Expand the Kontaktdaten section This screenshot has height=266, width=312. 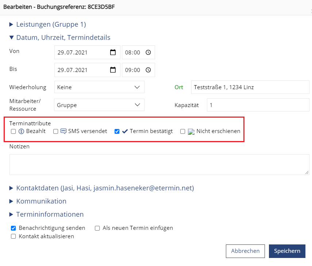point(102,188)
